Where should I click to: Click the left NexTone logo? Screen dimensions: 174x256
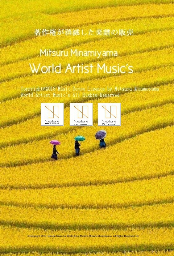[x=52, y=114]
